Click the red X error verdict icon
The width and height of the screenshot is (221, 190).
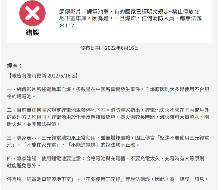point(32,13)
